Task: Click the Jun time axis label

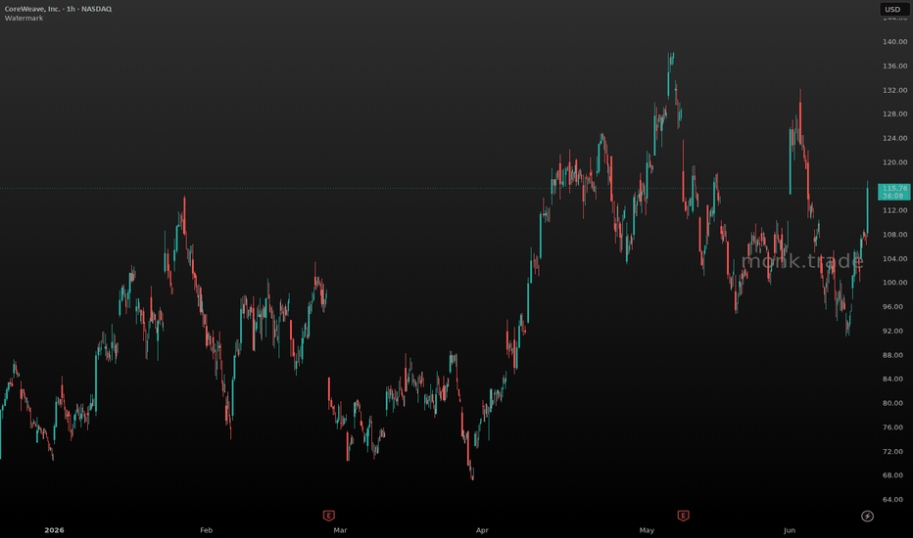Action: (x=789, y=530)
